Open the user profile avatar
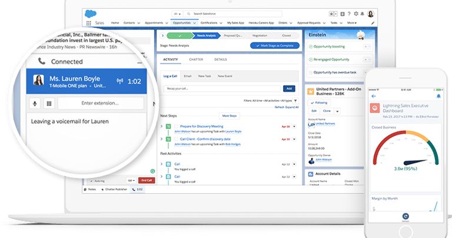The height and width of the screenshot is (238, 452). point(371,14)
